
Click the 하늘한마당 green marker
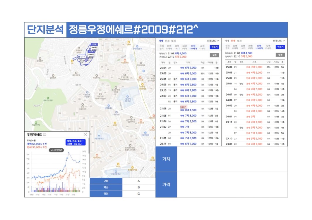click(36, 124)
